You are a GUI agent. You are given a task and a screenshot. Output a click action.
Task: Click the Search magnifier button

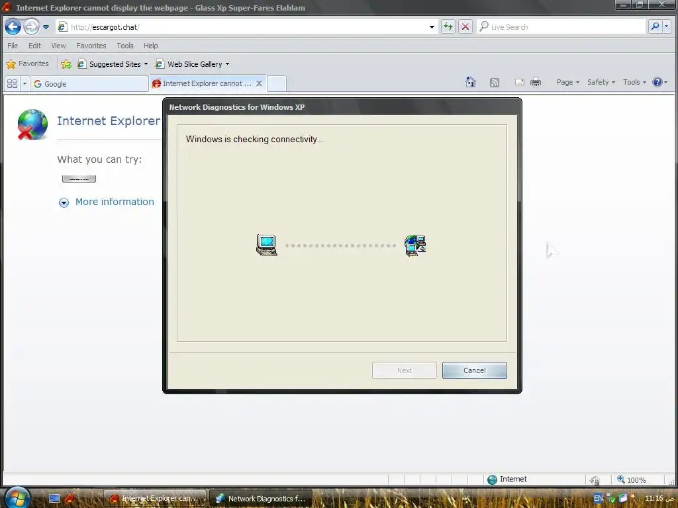click(x=655, y=26)
